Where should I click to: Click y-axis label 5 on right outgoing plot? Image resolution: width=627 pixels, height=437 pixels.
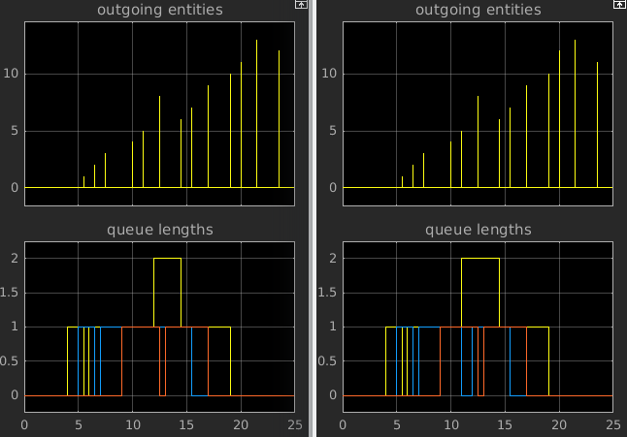(x=333, y=131)
